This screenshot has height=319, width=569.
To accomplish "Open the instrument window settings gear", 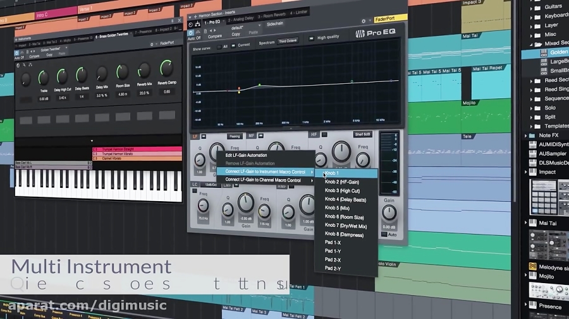I will pyautogui.click(x=152, y=45).
